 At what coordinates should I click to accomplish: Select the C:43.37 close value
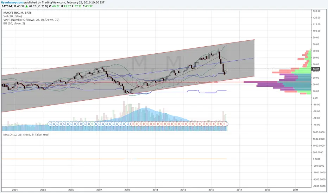(x=87, y=6)
